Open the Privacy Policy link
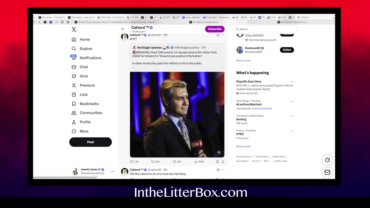370x208 pixels. tap(262, 157)
